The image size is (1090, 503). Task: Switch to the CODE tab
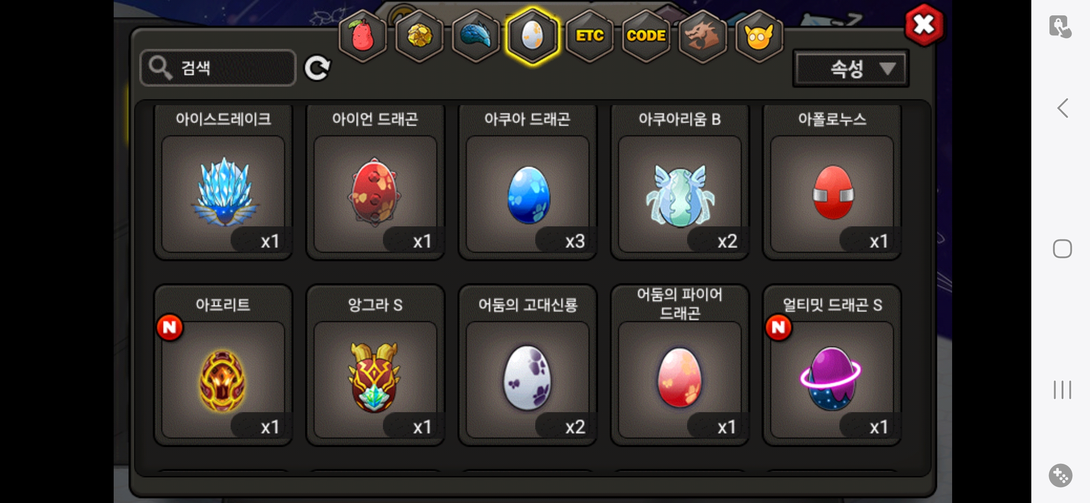(646, 35)
